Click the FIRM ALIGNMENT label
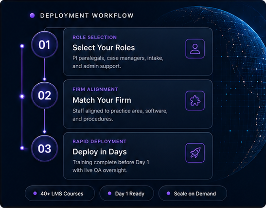 (x=95, y=89)
